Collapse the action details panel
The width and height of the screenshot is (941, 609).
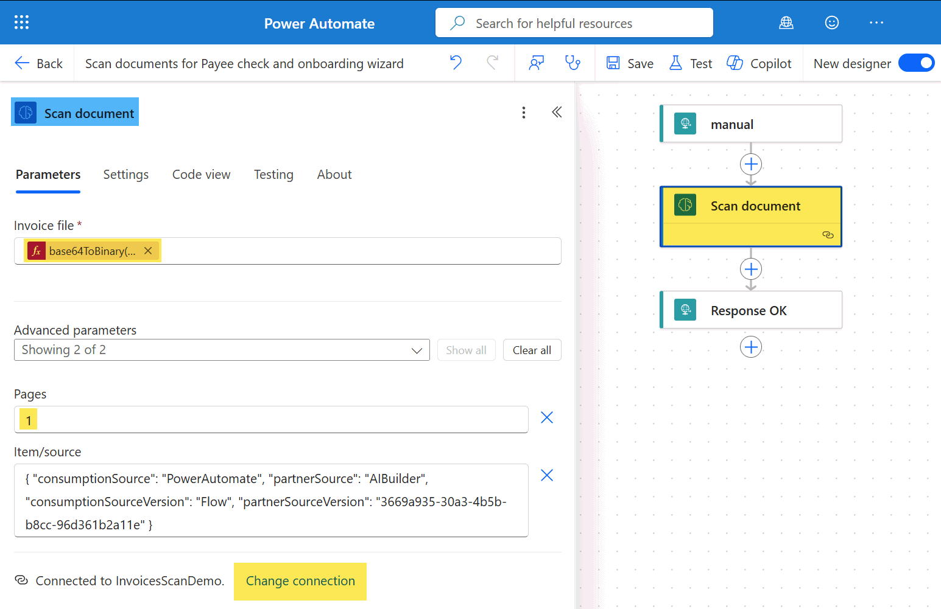tap(557, 112)
